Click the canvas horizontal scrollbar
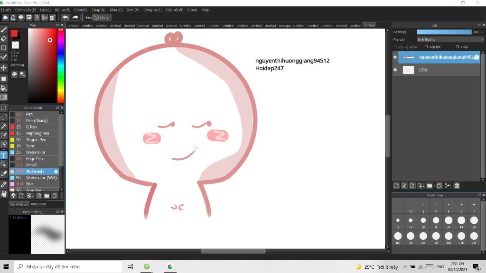The image size is (486, 273). tap(233, 251)
